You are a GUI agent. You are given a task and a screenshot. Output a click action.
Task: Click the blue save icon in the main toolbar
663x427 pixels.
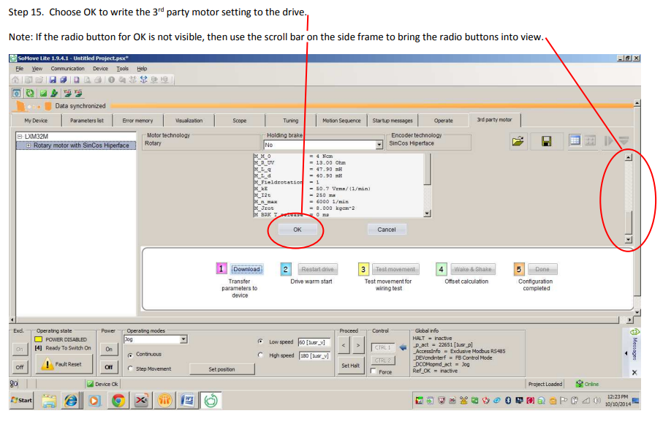coord(53,80)
